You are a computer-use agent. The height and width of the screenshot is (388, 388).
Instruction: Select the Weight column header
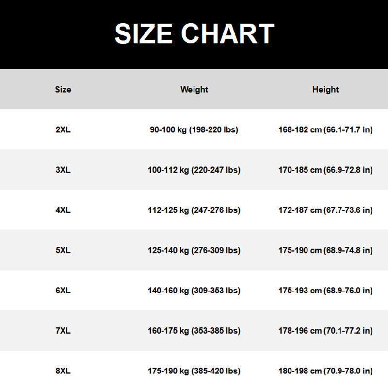(x=194, y=90)
